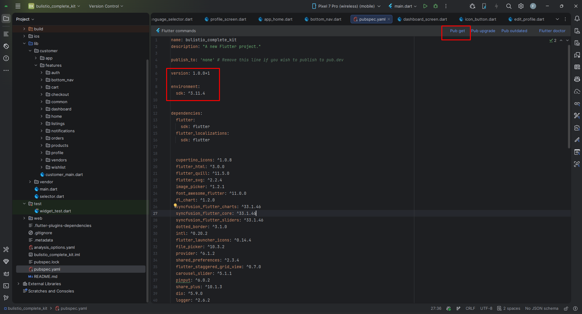This screenshot has height=314, width=582.
Task: Click the intention lightbulb on line 26
Action: click(175, 205)
